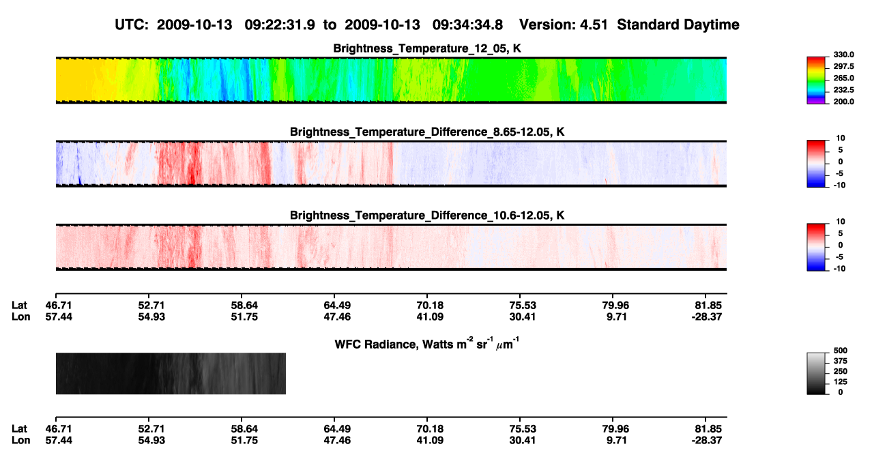Click the 250 grayscale color bar label
The height and width of the screenshot is (455, 887).
pos(841,372)
